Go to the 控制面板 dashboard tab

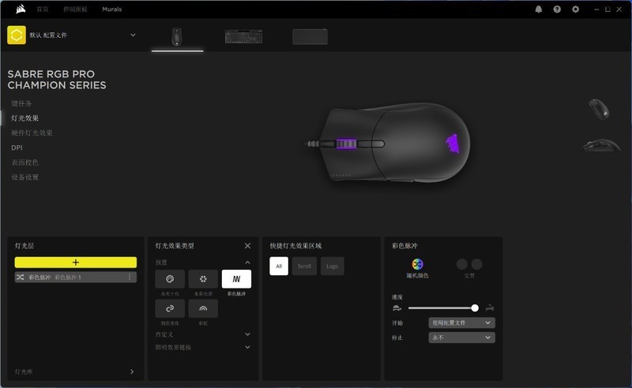pos(75,9)
